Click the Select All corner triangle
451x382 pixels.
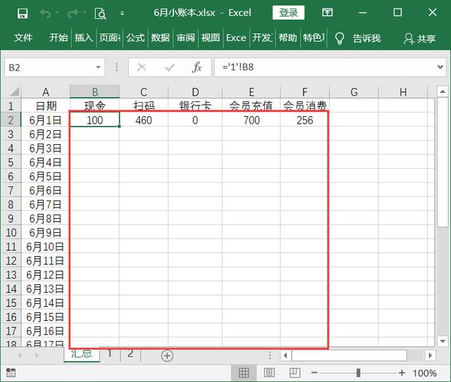coord(11,92)
